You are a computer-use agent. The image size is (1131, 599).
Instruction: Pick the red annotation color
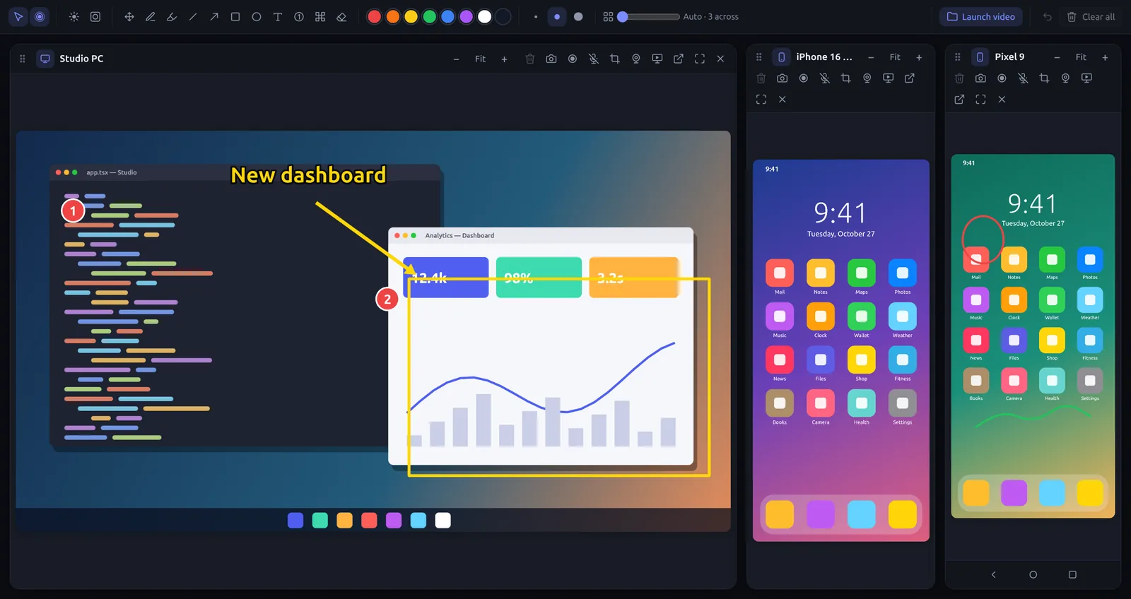(375, 17)
